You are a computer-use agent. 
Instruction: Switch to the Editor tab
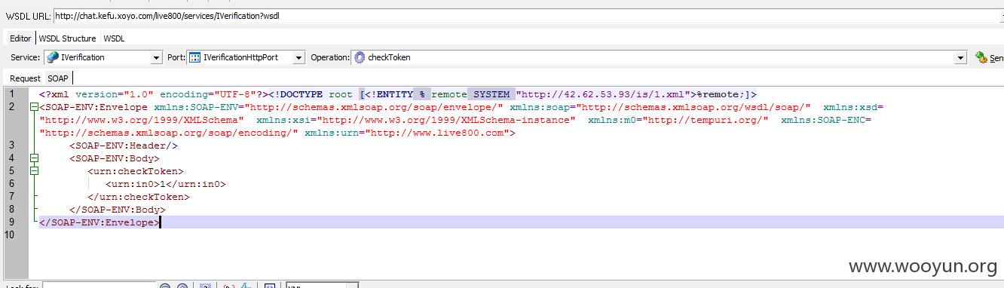click(20, 38)
